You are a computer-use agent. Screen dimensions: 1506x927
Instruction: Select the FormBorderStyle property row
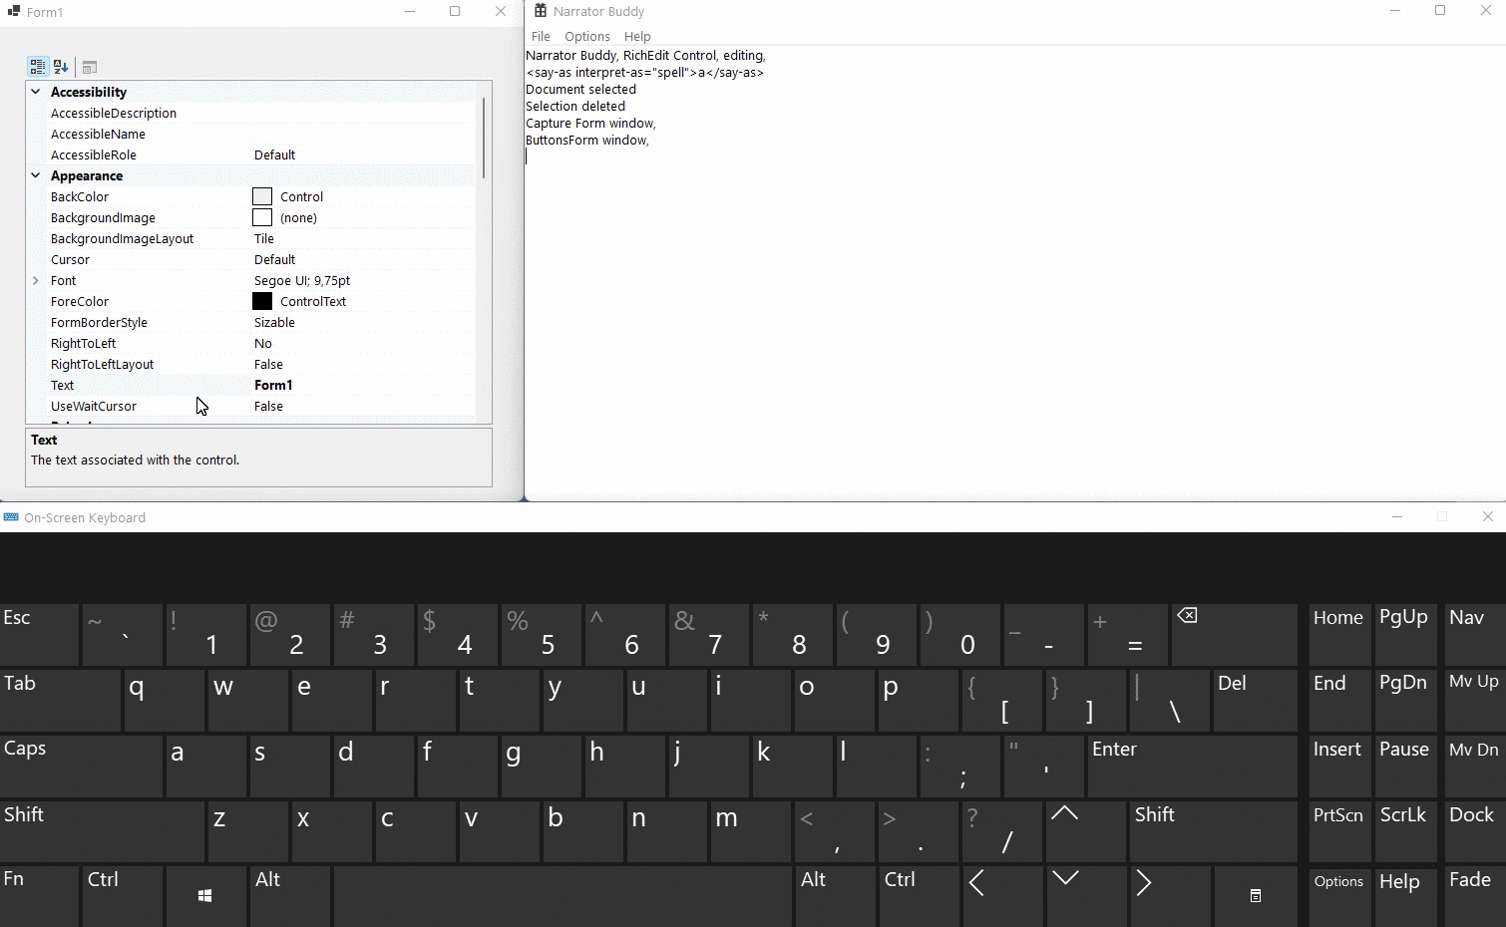pos(251,322)
